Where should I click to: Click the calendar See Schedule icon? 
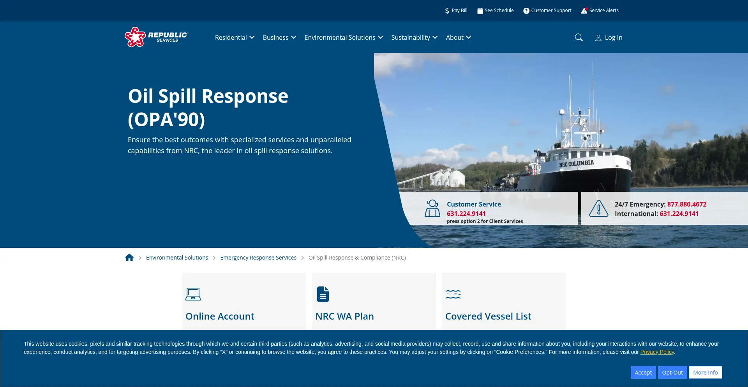[480, 11]
